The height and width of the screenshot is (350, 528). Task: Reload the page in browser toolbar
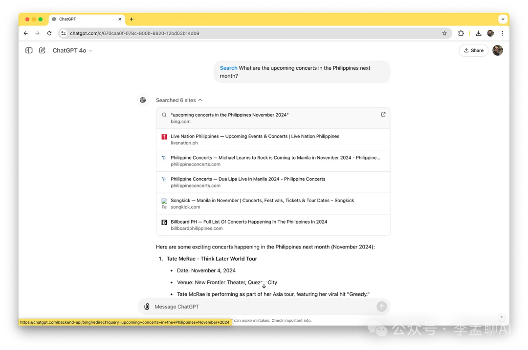coord(49,33)
